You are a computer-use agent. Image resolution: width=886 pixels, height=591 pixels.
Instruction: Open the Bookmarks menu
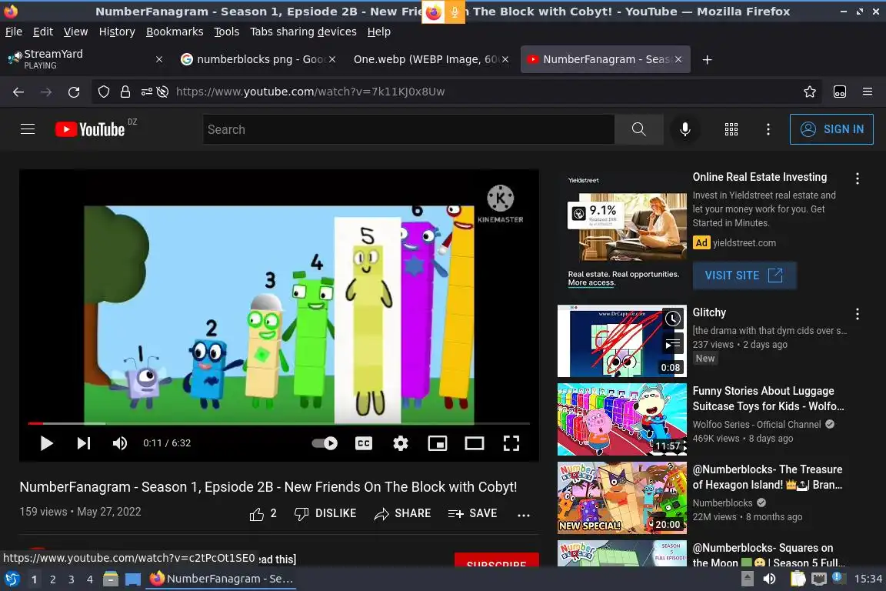175,32
